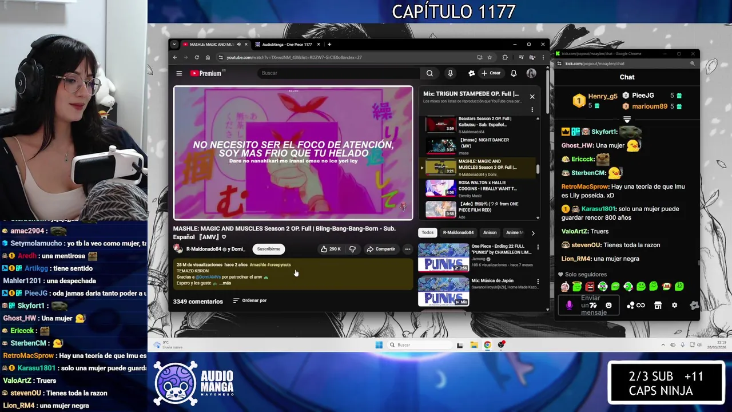Focus the YouTube Buscar search field
This screenshot has width=732, height=412.
coord(339,73)
